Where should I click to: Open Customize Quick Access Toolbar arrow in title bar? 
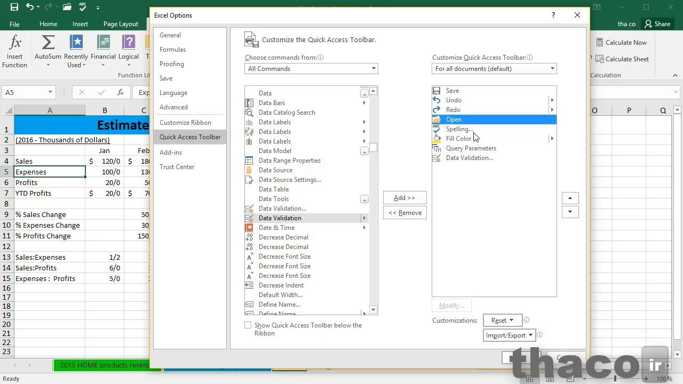98,8
